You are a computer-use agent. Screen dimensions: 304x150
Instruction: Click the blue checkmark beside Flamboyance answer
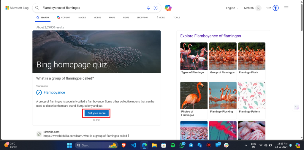click(x=39, y=92)
